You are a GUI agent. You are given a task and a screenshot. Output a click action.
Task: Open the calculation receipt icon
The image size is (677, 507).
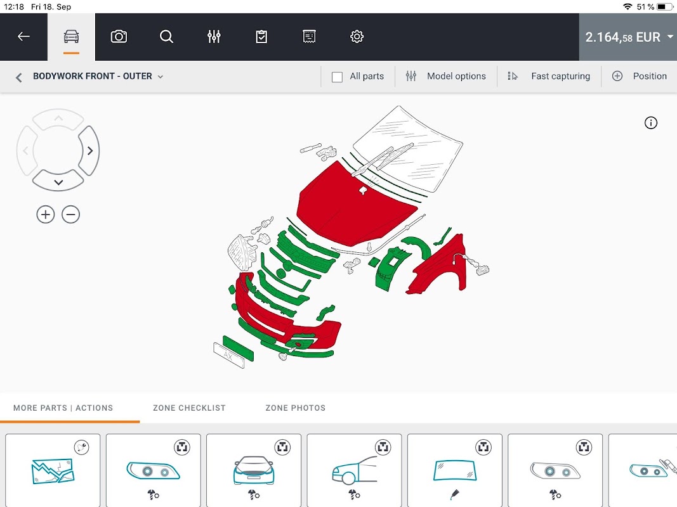click(x=309, y=37)
